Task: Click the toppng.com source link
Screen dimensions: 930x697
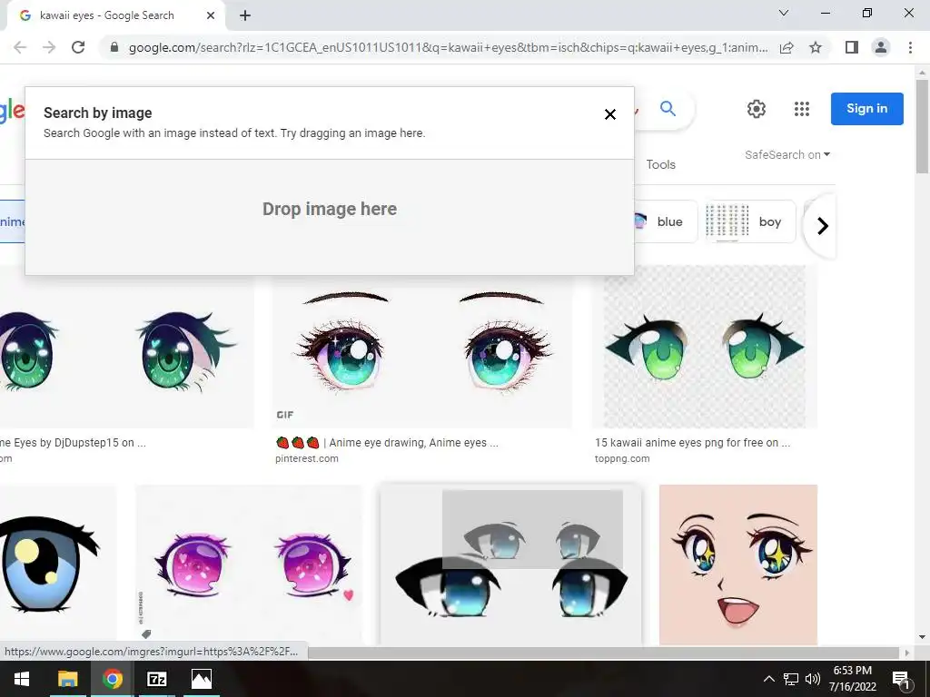Action: click(622, 458)
